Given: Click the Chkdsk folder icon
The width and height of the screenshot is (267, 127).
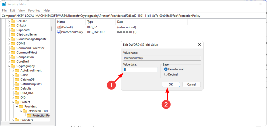Looking at the screenshot, I should click(x=13, y=25).
